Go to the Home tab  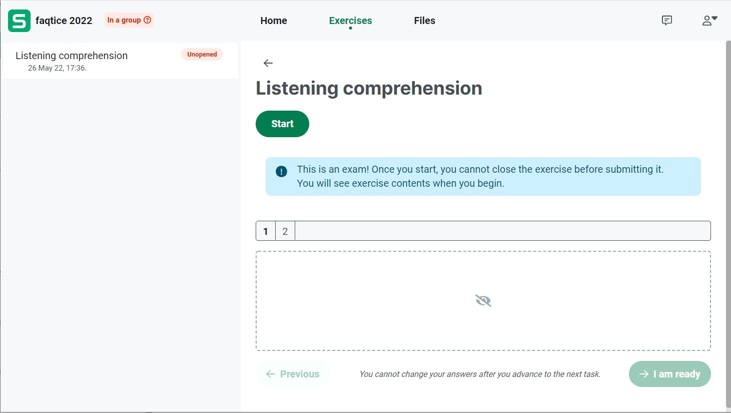click(274, 21)
